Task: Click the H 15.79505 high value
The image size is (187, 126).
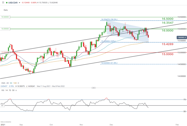Action: tap(42, 3)
